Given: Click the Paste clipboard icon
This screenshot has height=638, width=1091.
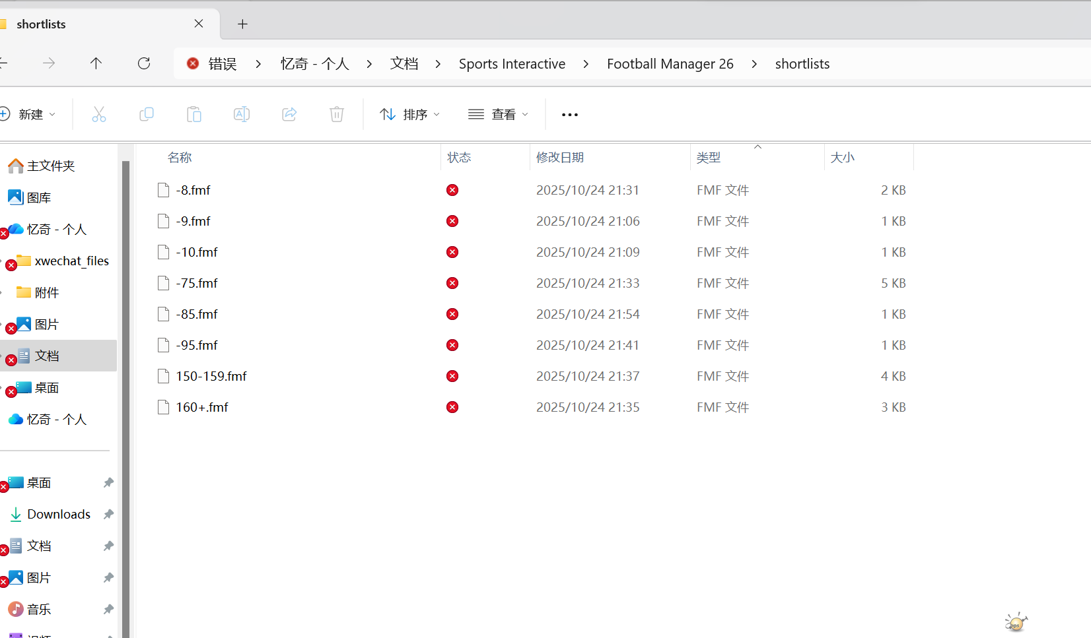Looking at the screenshot, I should (194, 115).
